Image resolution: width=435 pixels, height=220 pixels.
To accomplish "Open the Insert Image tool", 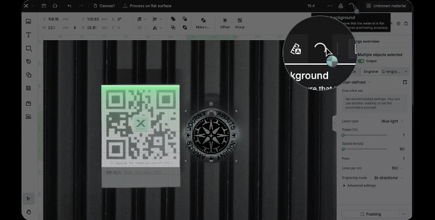I will 29,21.
